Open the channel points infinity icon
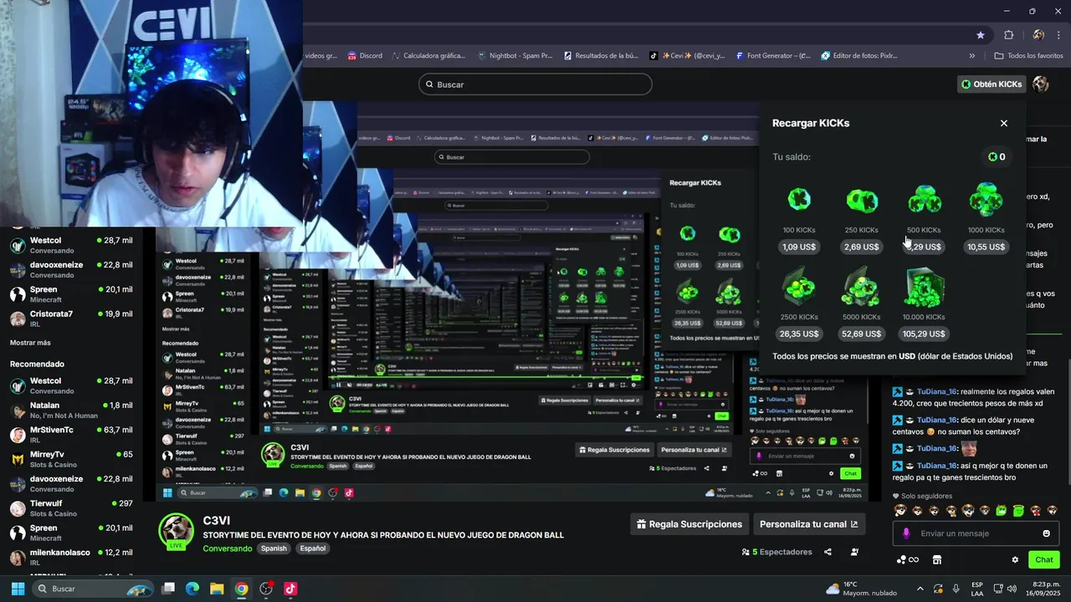 [908, 560]
